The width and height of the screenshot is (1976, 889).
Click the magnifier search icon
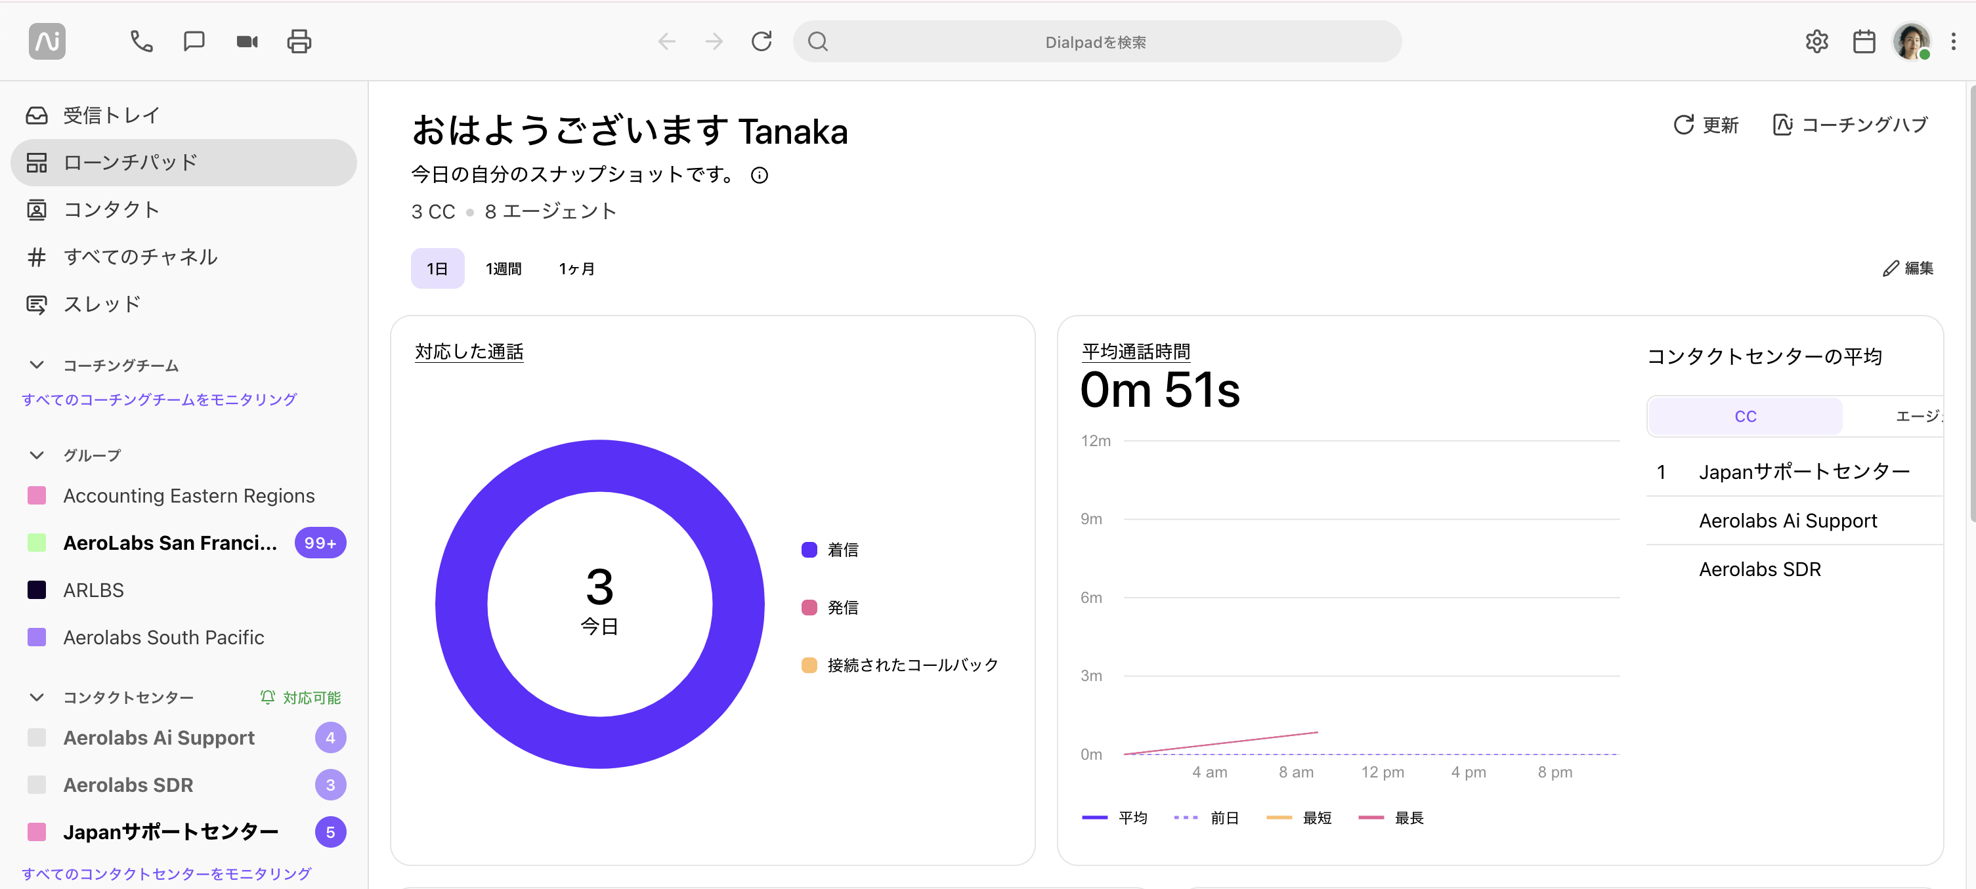click(x=818, y=41)
